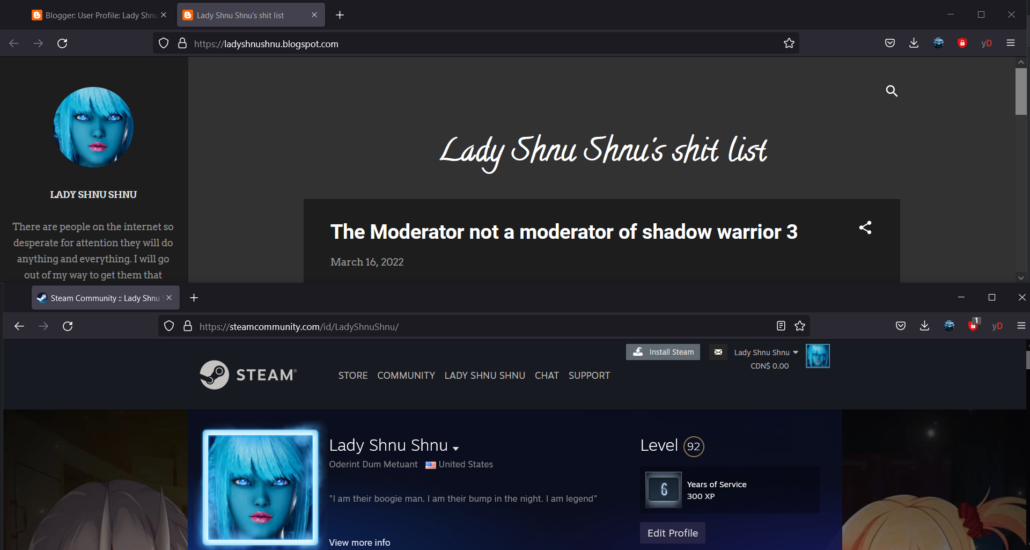
Task: Open the Moderator of shadow warrior 3 post
Action: 564,232
